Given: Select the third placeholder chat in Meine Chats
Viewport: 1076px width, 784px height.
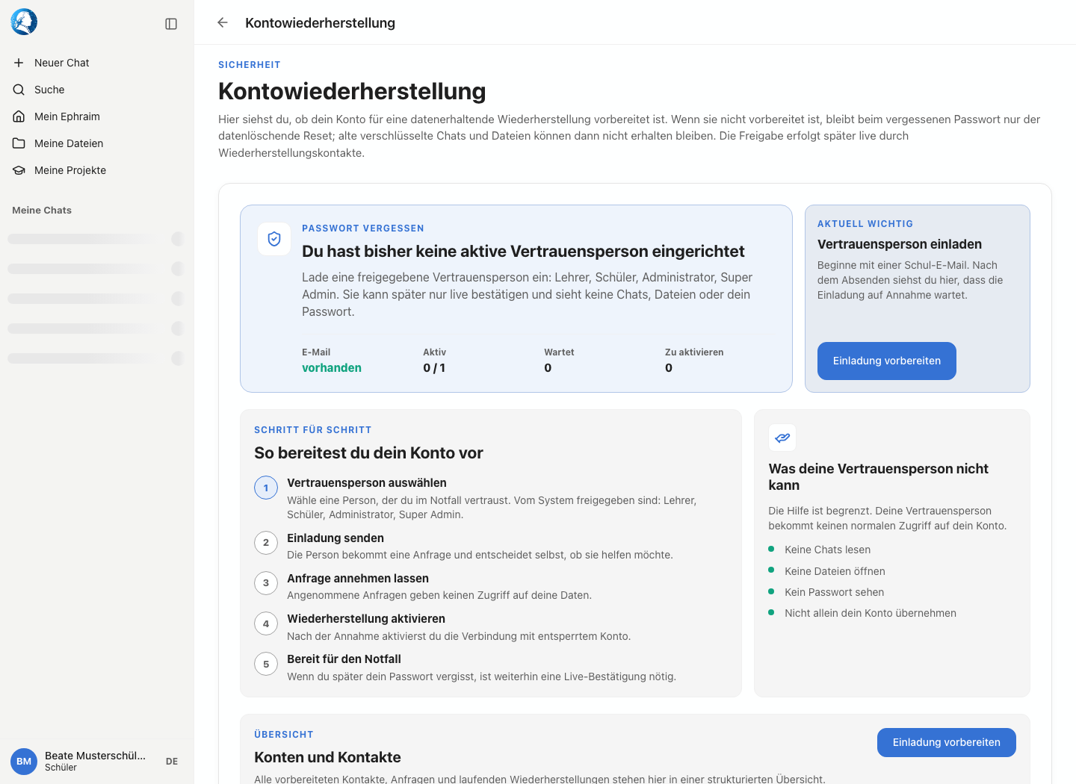Looking at the screenshot, I should [96, 299].
